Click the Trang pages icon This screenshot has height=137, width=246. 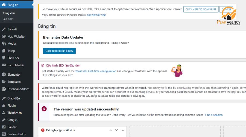tap(4, 51)
